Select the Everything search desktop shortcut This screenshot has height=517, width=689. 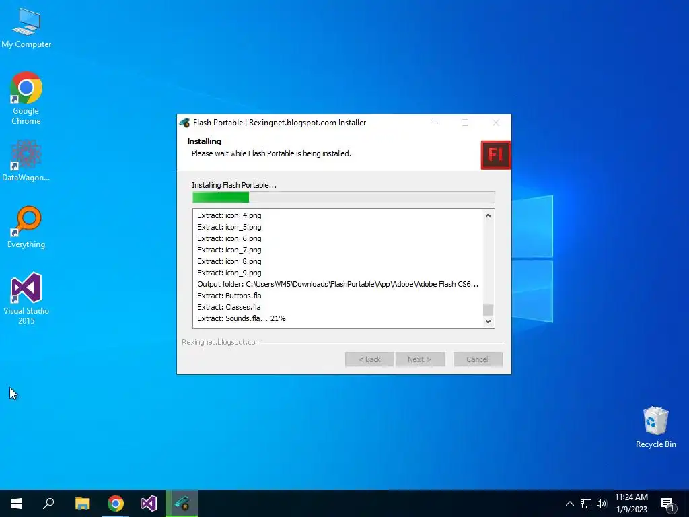[26, 228]
